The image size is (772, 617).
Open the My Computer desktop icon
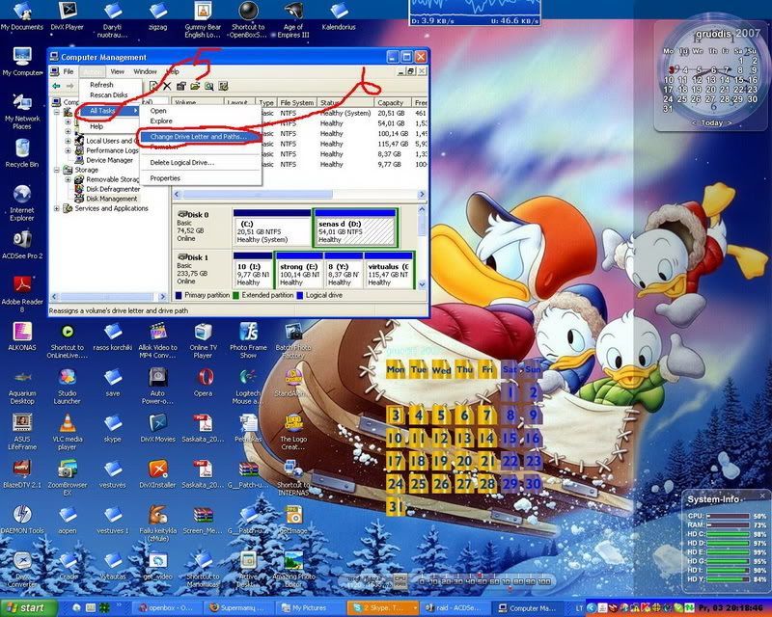pyautogui.click(x=22, y=62)
